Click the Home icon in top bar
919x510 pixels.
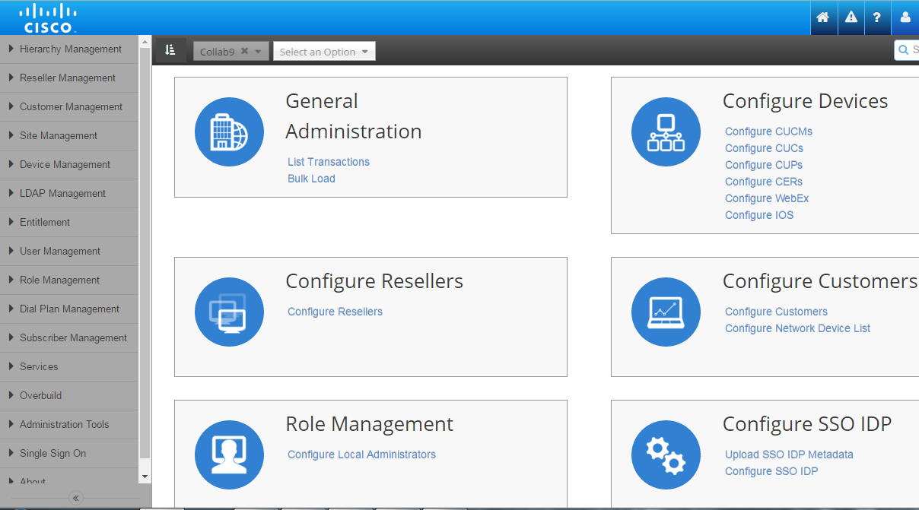pyautogui.click(x=822, y=17)
